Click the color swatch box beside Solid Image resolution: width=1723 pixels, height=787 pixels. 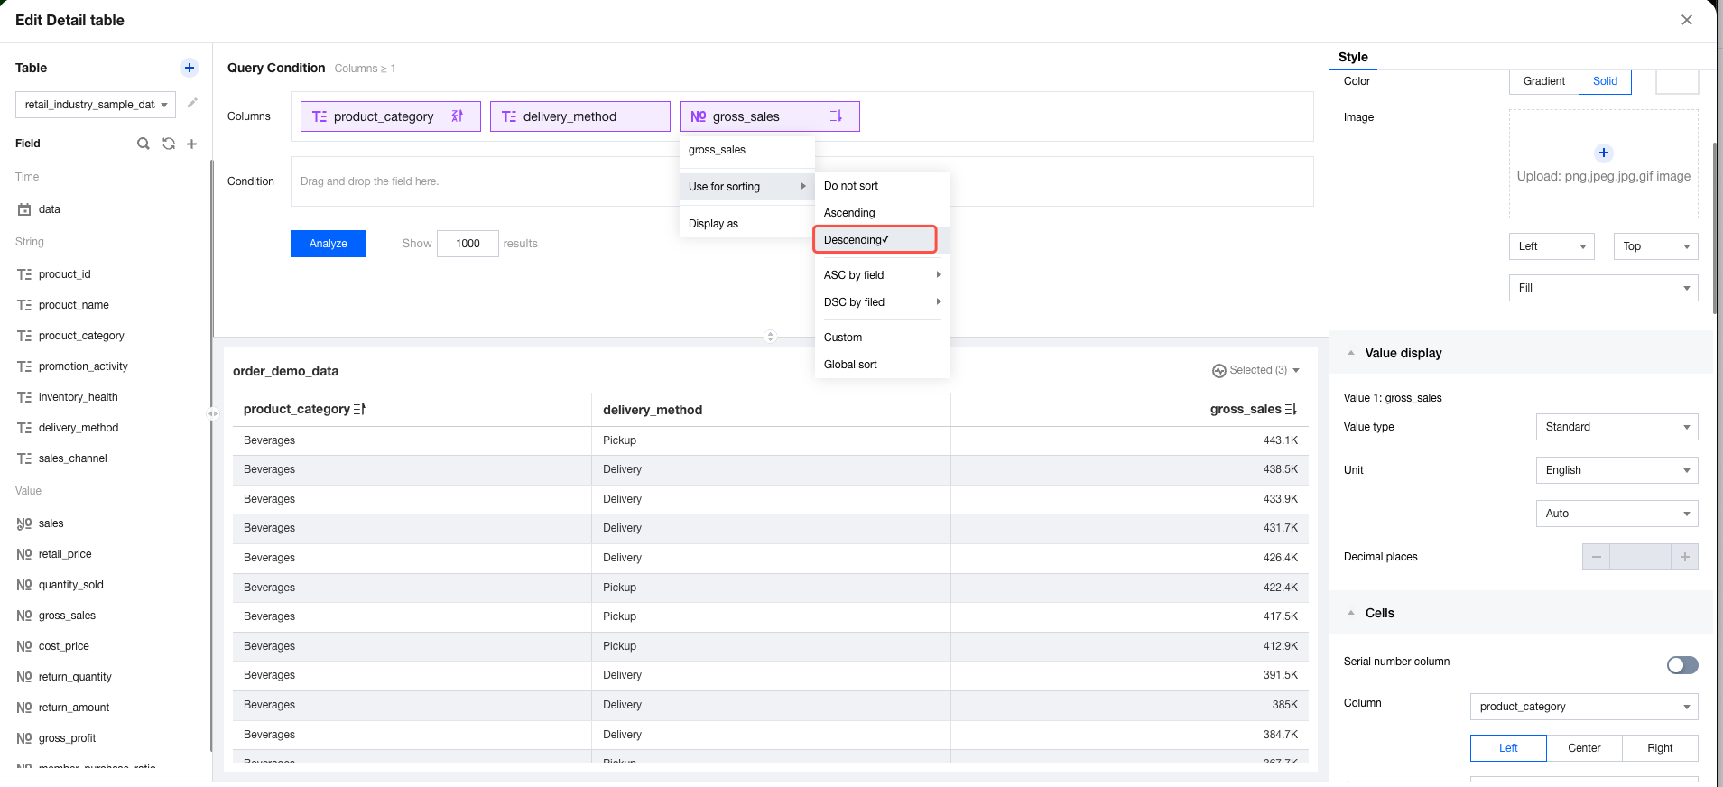coord(1676,81)
